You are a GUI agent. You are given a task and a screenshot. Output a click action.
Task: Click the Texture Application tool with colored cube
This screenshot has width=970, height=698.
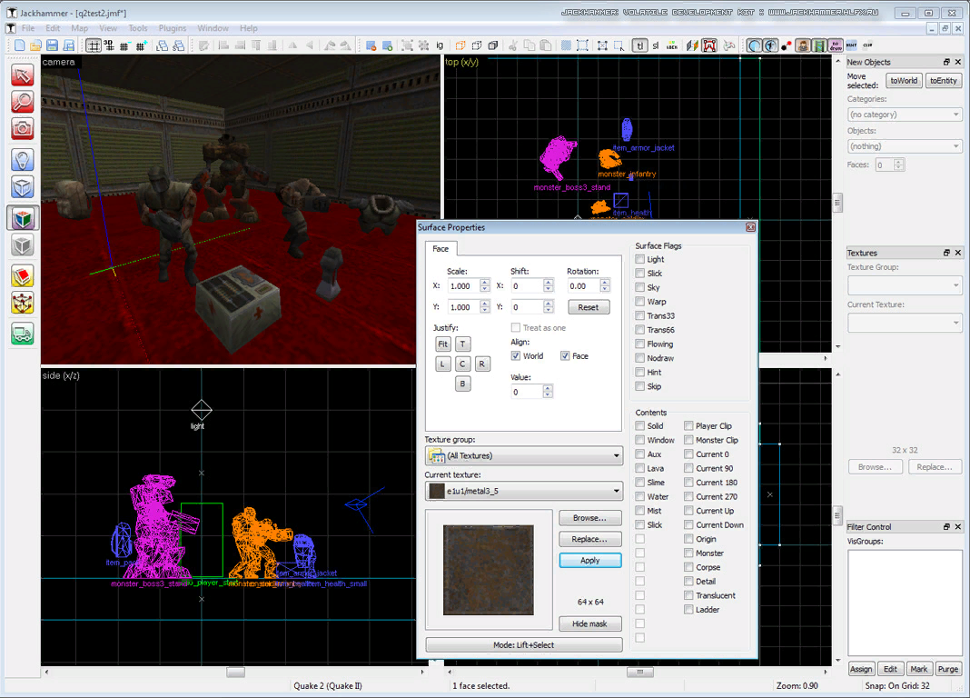click(x=23, y=218)
